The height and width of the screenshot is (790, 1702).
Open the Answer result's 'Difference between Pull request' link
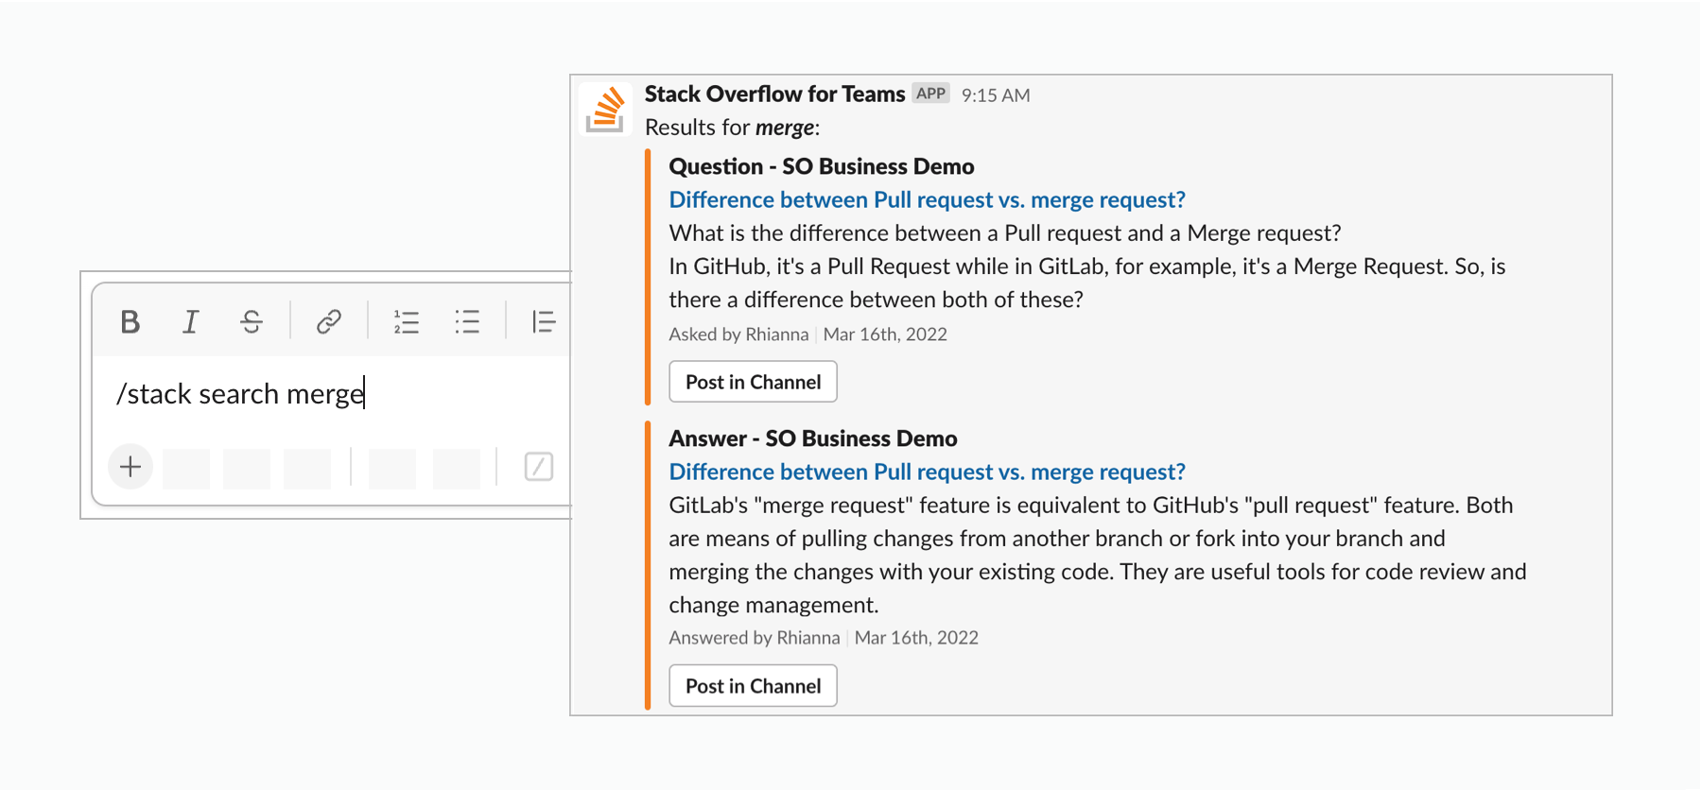[927, 472]
